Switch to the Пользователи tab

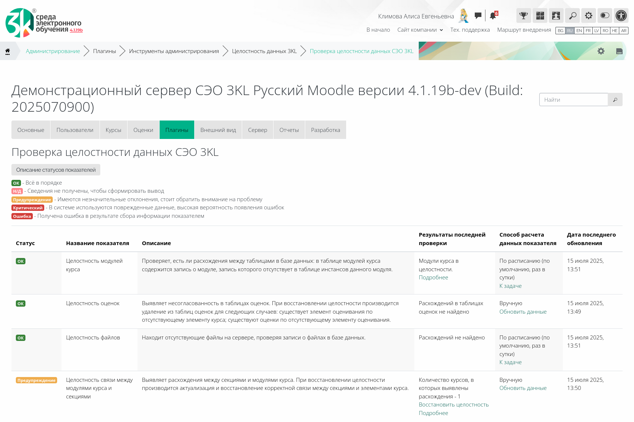(75, 130)
